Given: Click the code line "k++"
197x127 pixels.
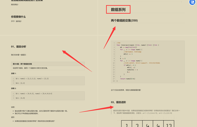Looking at the screenshot, I should pos(128,72).
